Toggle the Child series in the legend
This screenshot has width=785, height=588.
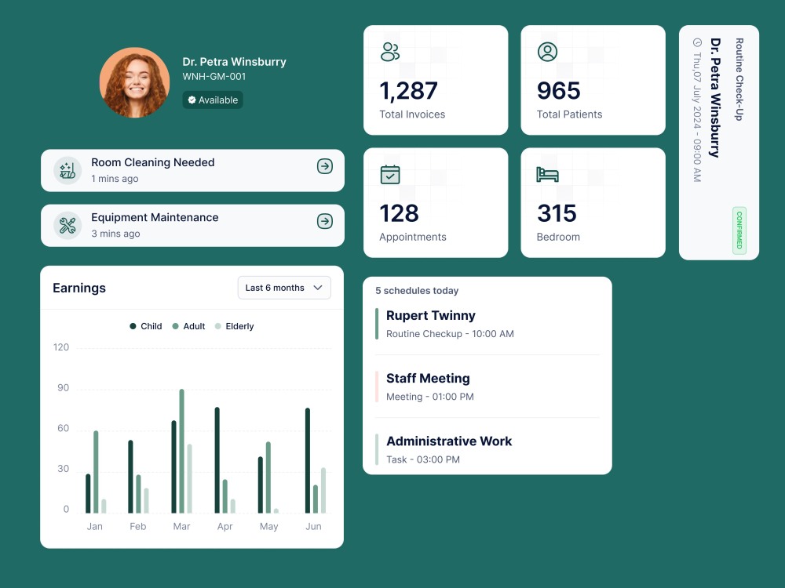pyautogui.click(x=146, y=326)
